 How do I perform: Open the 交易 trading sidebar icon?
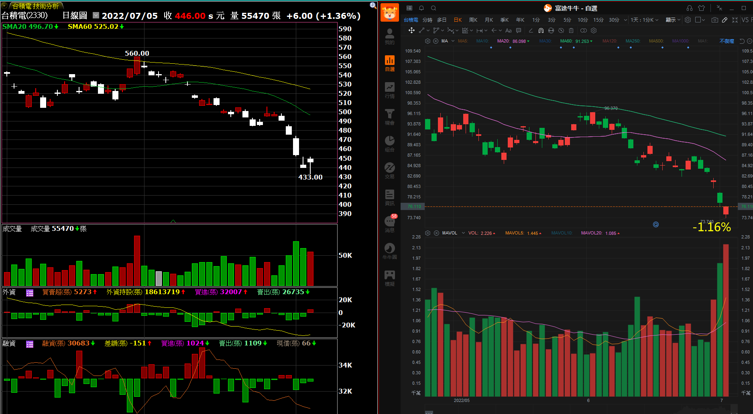389,171
